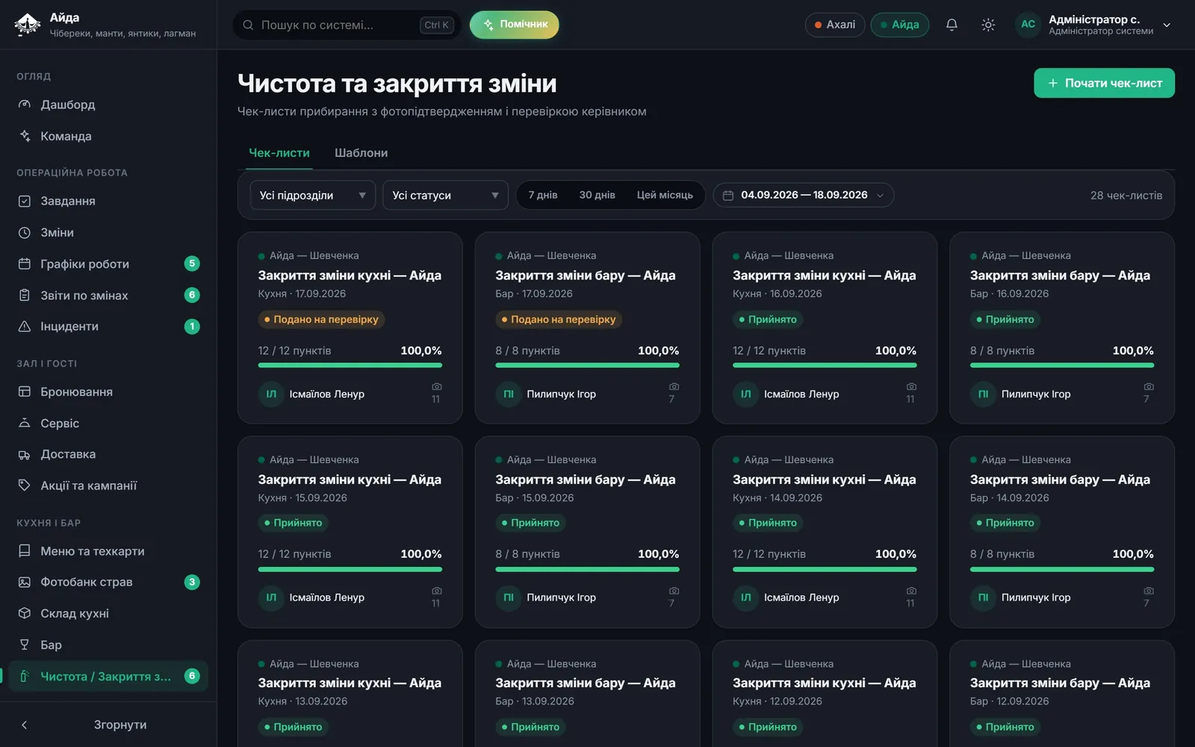Click the Чистота / Закриття spray icon
The image size is (1195, 747).
coord(25,676)
